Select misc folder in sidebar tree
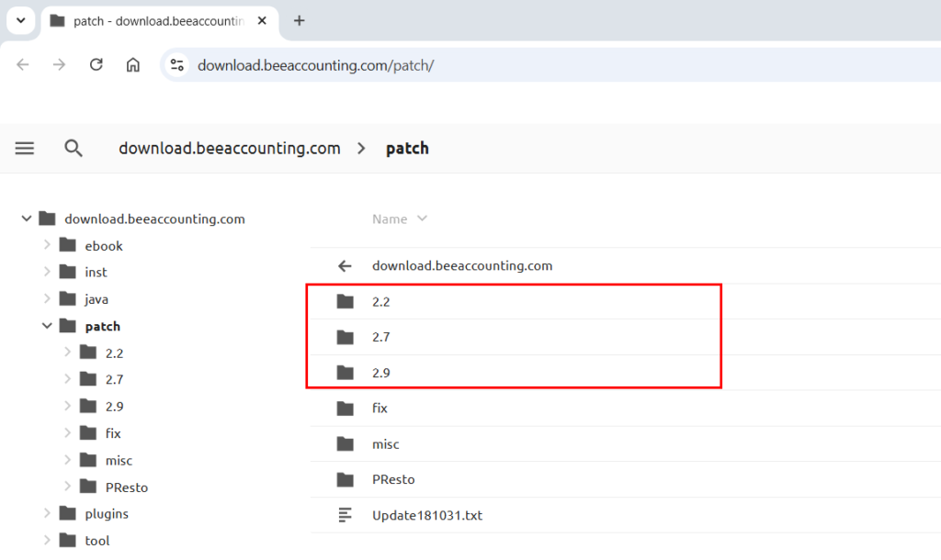Viewport: 941px width, 560px height. coord(119,460)
